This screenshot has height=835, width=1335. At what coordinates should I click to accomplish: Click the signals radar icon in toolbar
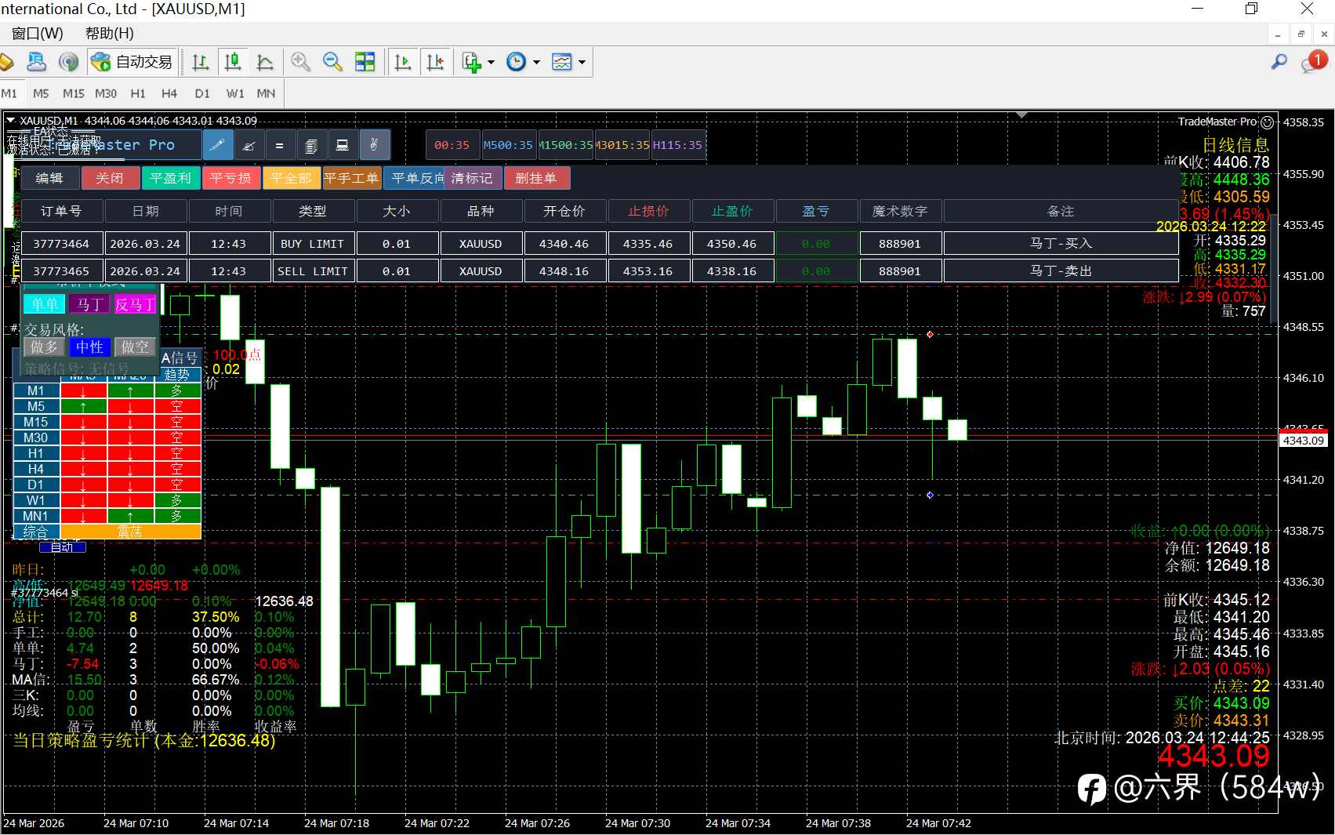pyautogui.click(x=69, y=62)
